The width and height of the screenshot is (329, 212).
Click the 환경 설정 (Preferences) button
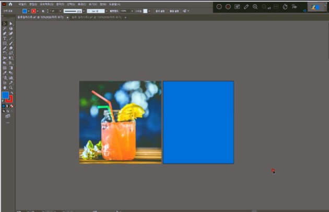[x=174, y=11]
